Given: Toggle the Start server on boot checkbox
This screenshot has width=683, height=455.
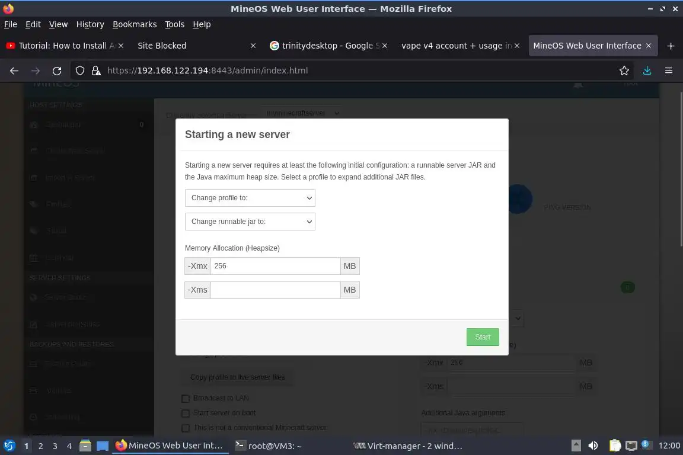Looking at the screenshot, I should tap(186, 413).
